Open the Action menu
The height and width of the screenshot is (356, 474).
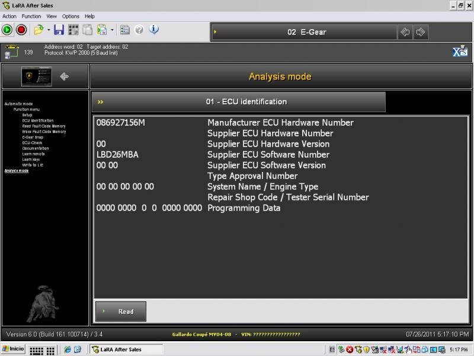coord(9,17)
